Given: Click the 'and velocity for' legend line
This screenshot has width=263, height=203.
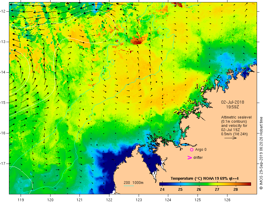Looking at the screenshot, I should point(234,126).
